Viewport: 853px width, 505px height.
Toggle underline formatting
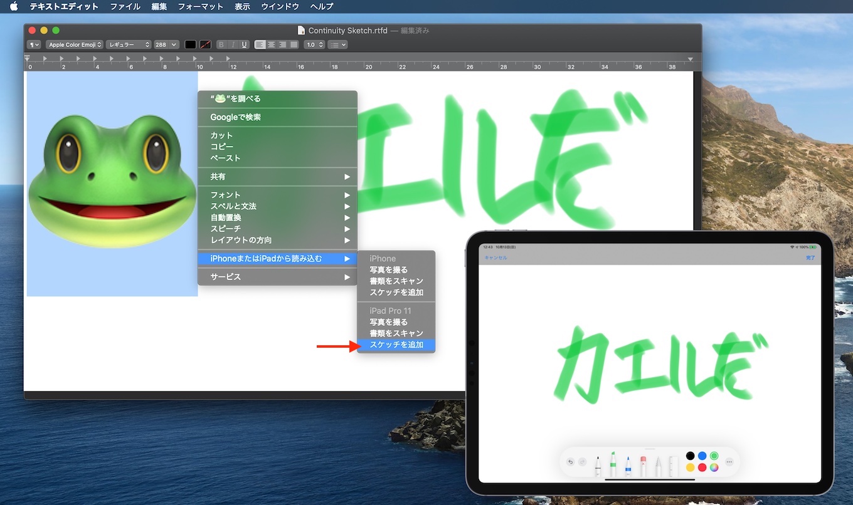click(244, 44)
